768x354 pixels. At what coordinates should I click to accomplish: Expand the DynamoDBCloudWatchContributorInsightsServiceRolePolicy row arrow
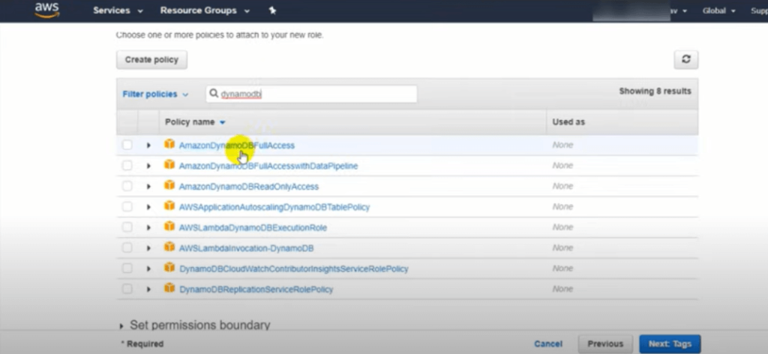coord(148,268)
